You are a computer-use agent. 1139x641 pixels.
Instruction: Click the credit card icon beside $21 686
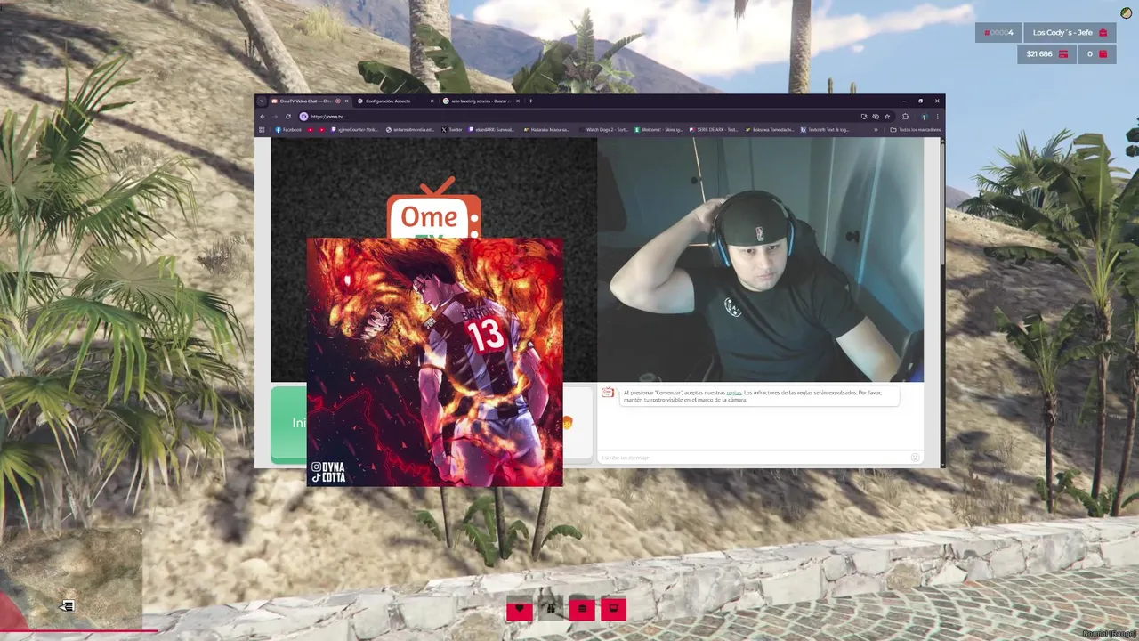click(1062, 54)
